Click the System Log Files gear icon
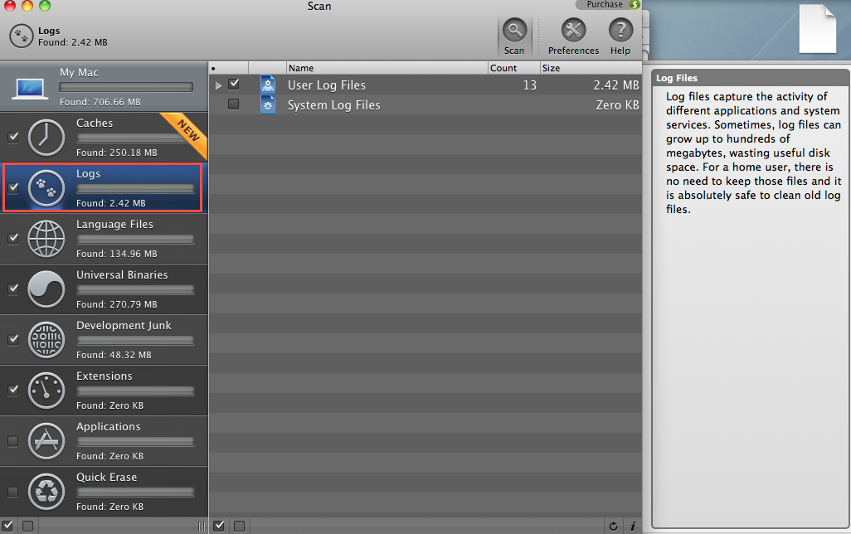851x534 pixels. click(x=268, y=104)
